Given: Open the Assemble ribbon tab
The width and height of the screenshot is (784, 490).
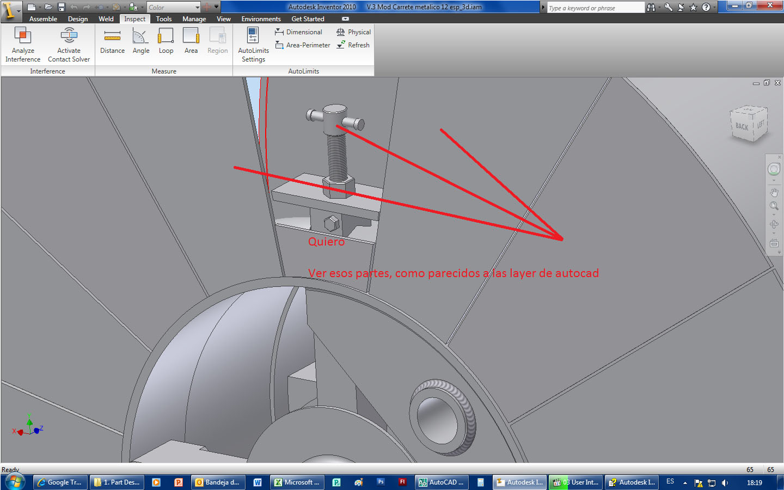Looking at the screenshot, I should click(x=43, y=19).
